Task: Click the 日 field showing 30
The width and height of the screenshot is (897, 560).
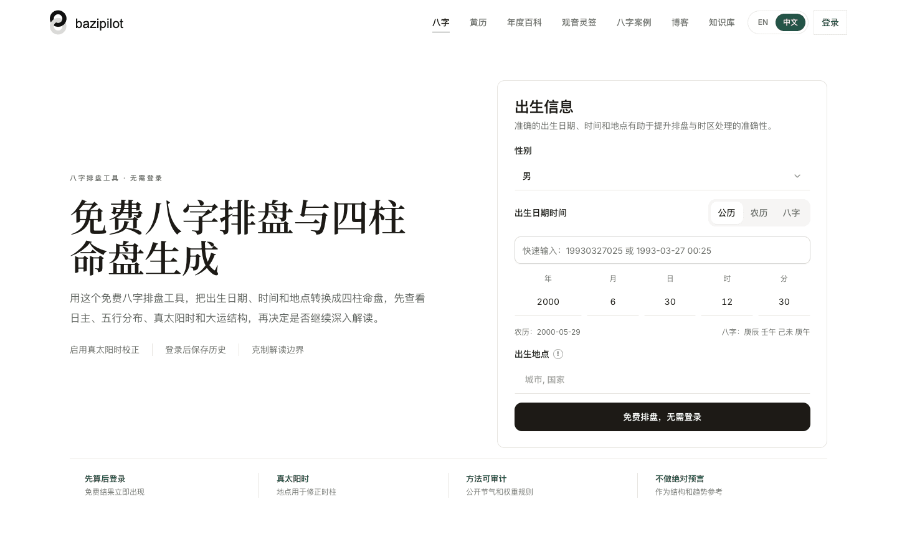Action: [x=670, y=302]
